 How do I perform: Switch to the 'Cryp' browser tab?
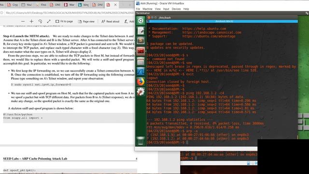point(13,5)
